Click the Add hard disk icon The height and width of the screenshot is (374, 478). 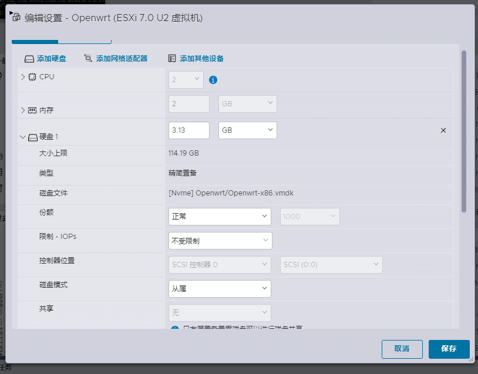tap(29, 59)
